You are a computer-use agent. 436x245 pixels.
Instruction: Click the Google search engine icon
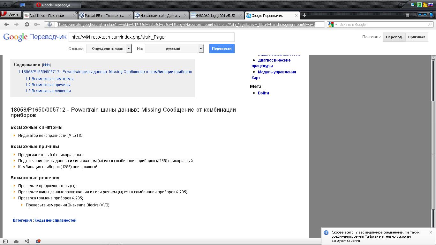[331, 25]
